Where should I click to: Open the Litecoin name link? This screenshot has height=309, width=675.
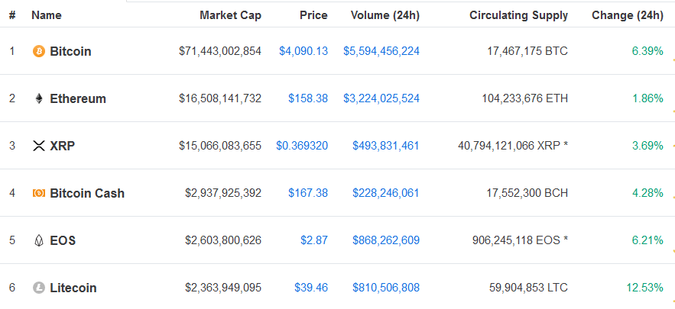[x=73, y=288]
